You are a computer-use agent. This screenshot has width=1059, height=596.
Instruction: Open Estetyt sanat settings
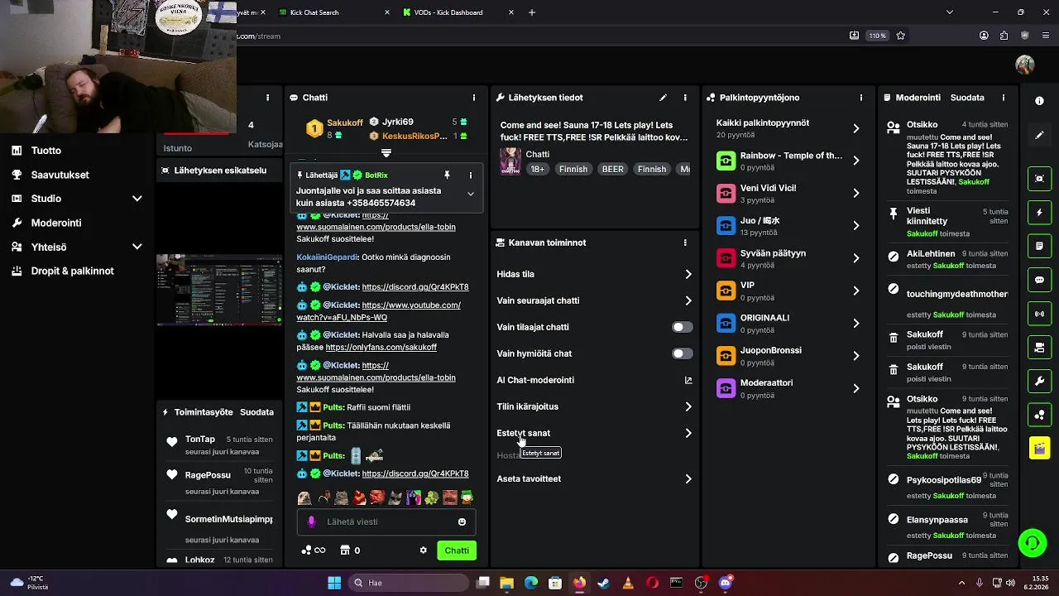click(x=594, y=433)
